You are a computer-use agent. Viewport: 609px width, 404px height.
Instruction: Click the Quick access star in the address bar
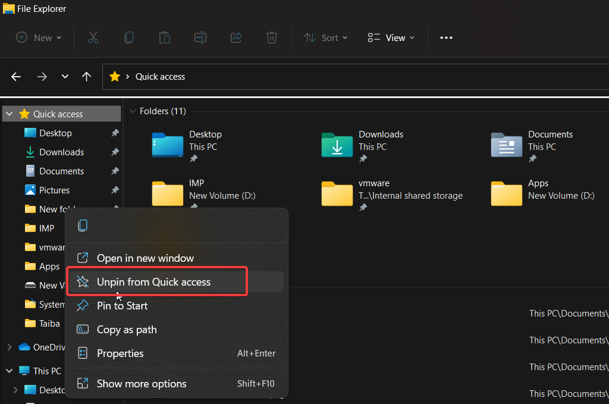pos(114,76)
